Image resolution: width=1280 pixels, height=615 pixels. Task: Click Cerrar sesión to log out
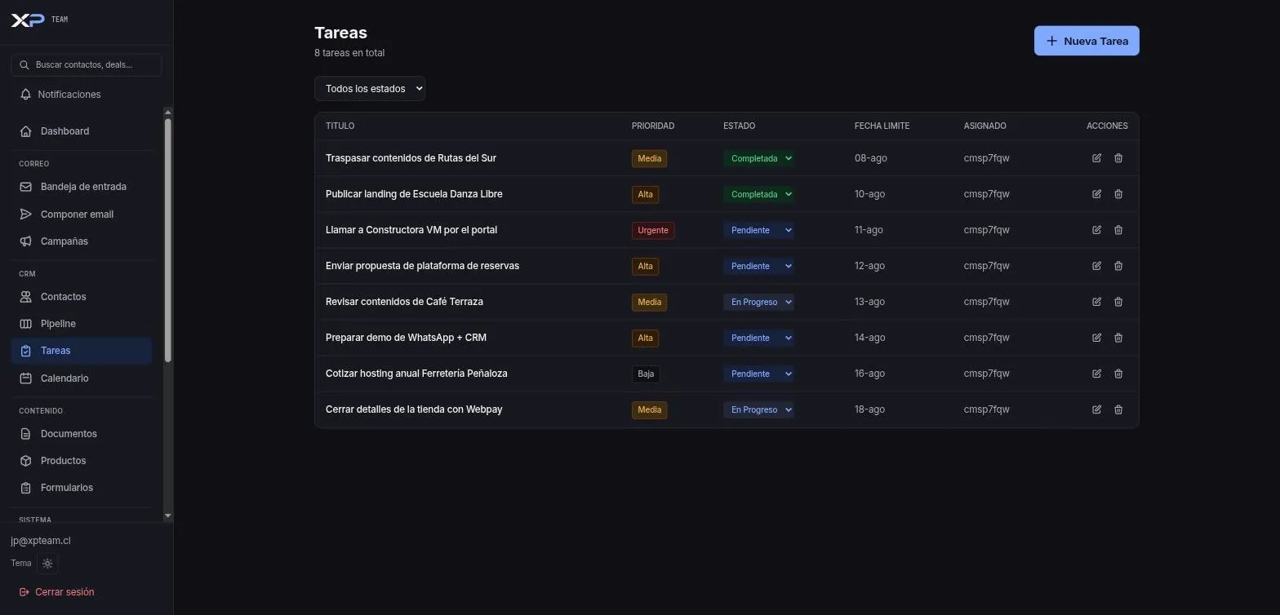coord(56,592)
